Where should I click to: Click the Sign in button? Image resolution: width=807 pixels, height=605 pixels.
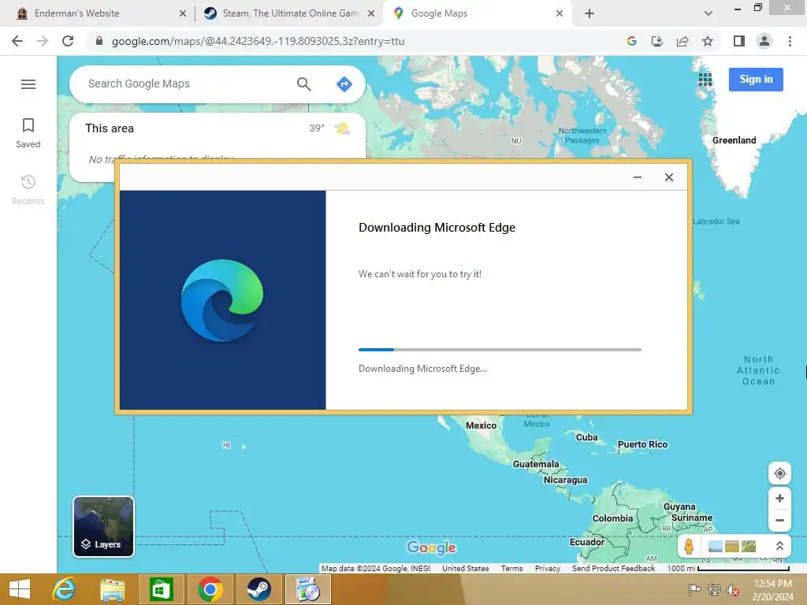[756, 80]
